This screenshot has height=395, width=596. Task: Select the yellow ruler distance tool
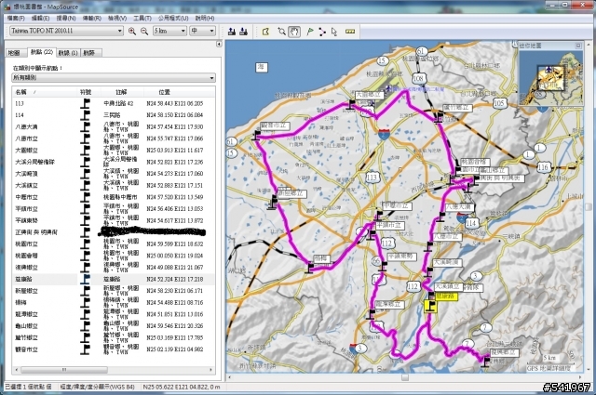coord(350,32)
